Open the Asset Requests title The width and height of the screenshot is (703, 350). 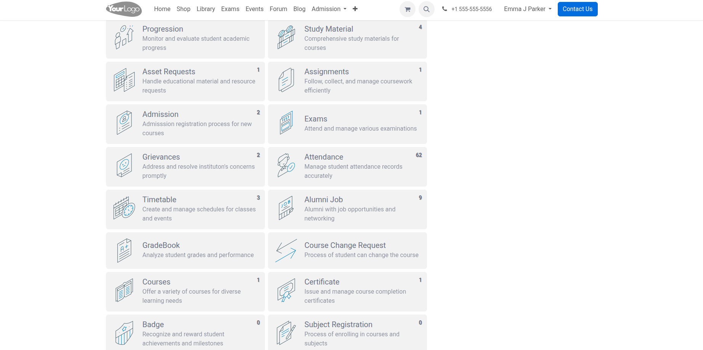pos(169,72)
